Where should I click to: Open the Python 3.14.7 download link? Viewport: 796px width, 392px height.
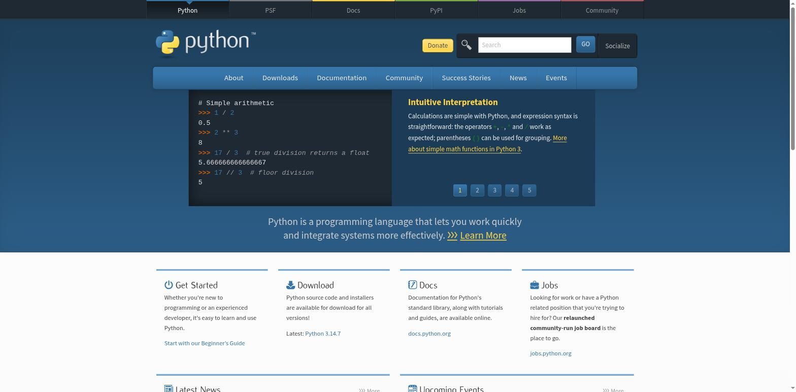(x=323, y=334)
